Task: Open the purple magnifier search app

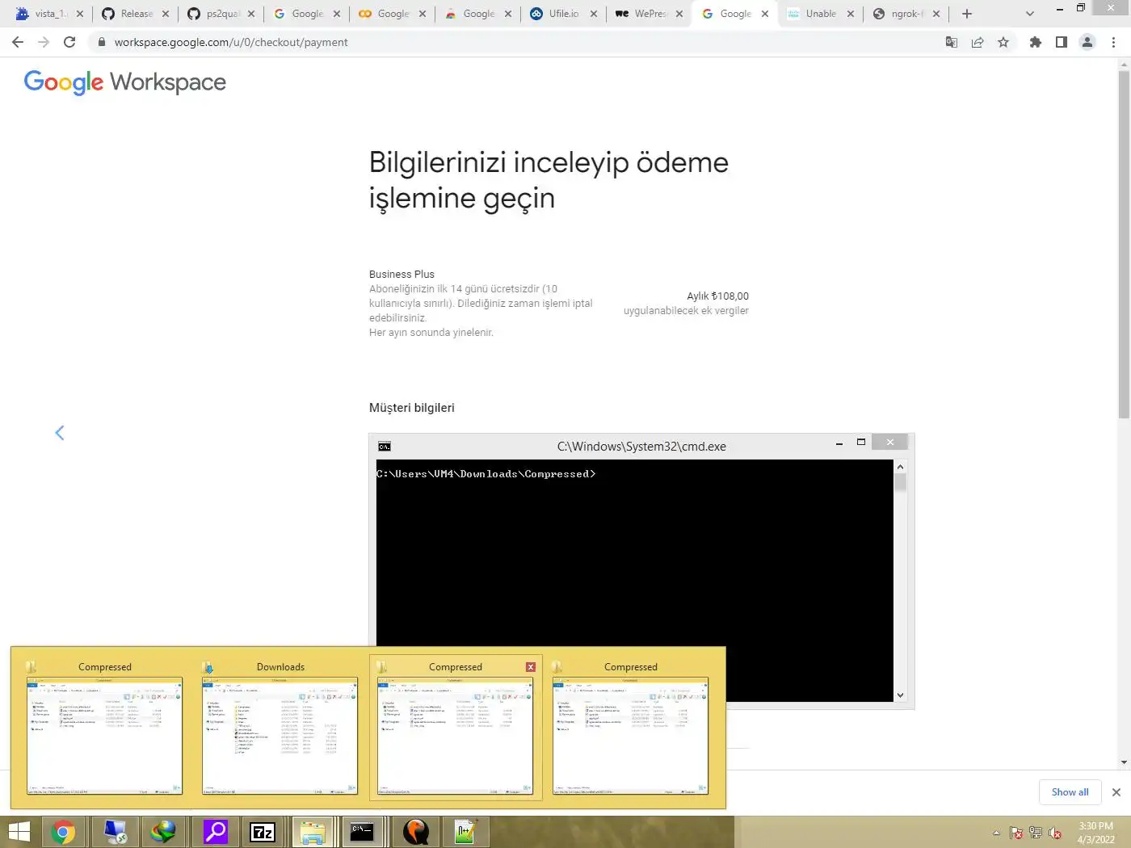Action: click(x=215, y=832)
